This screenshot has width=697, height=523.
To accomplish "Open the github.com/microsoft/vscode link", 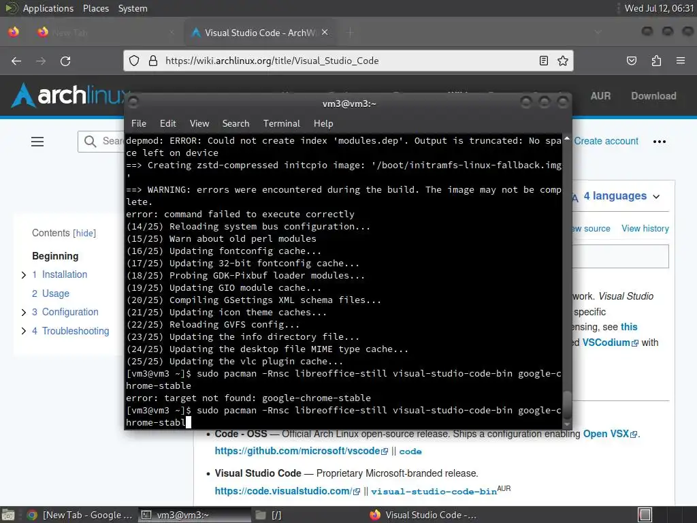I will tap(301, 451).
